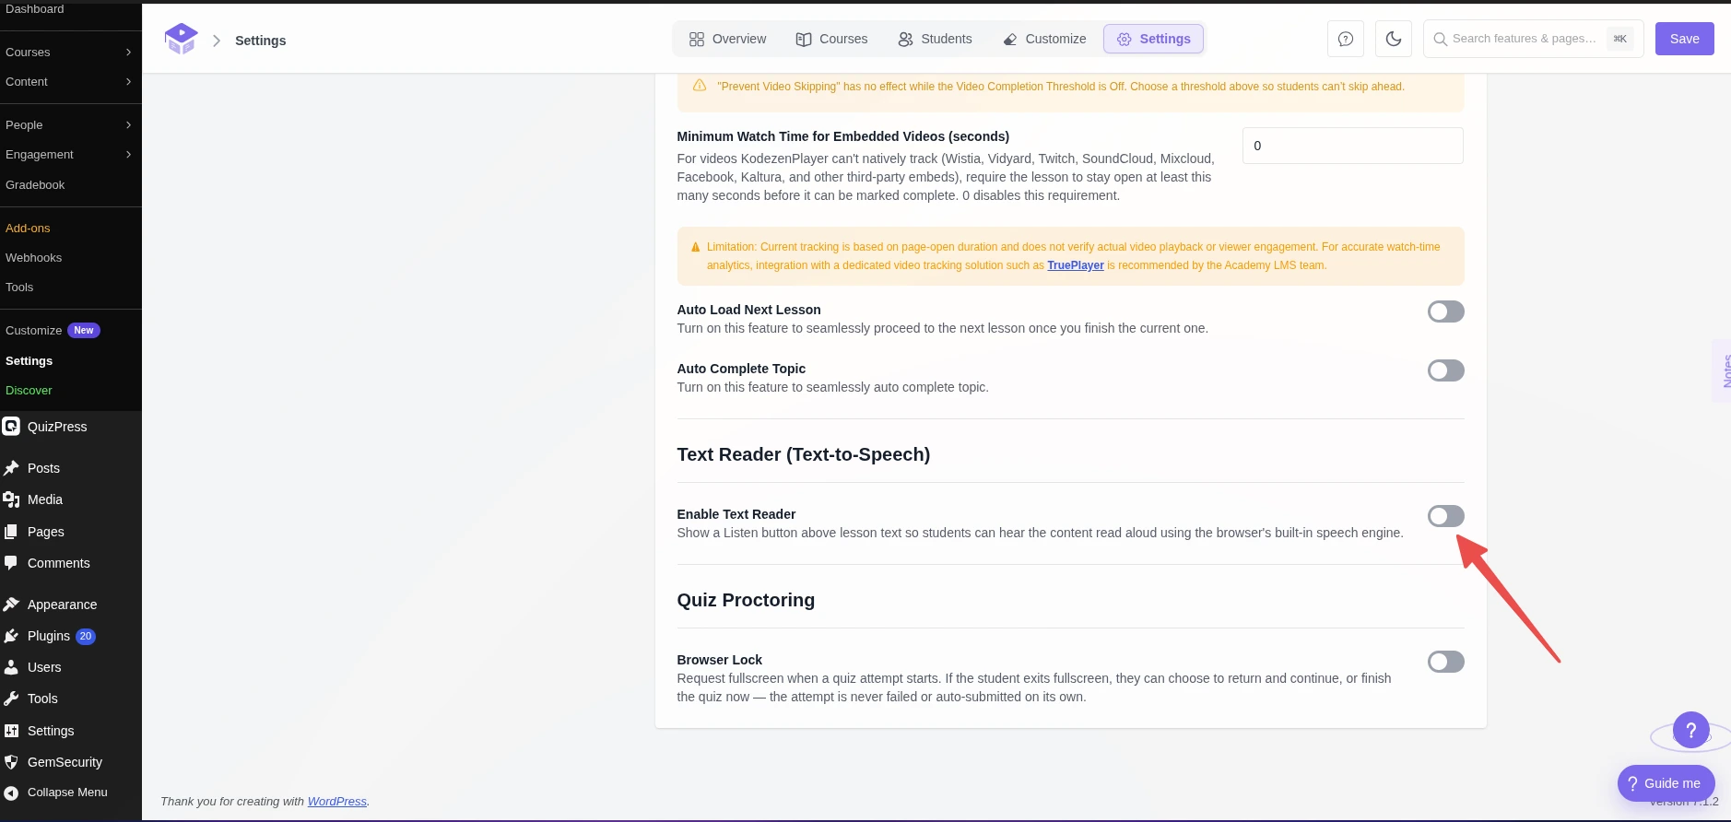1731x822 pixels.
Task: Click the Prevent Video Skipping warning icon
Action: (x=700, y=86)
